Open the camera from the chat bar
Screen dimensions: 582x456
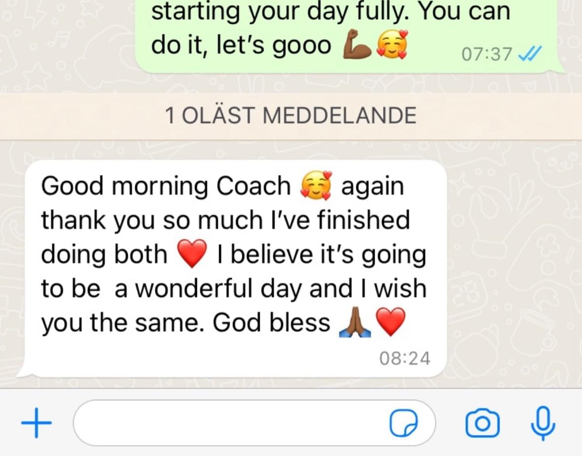[482, 423]
